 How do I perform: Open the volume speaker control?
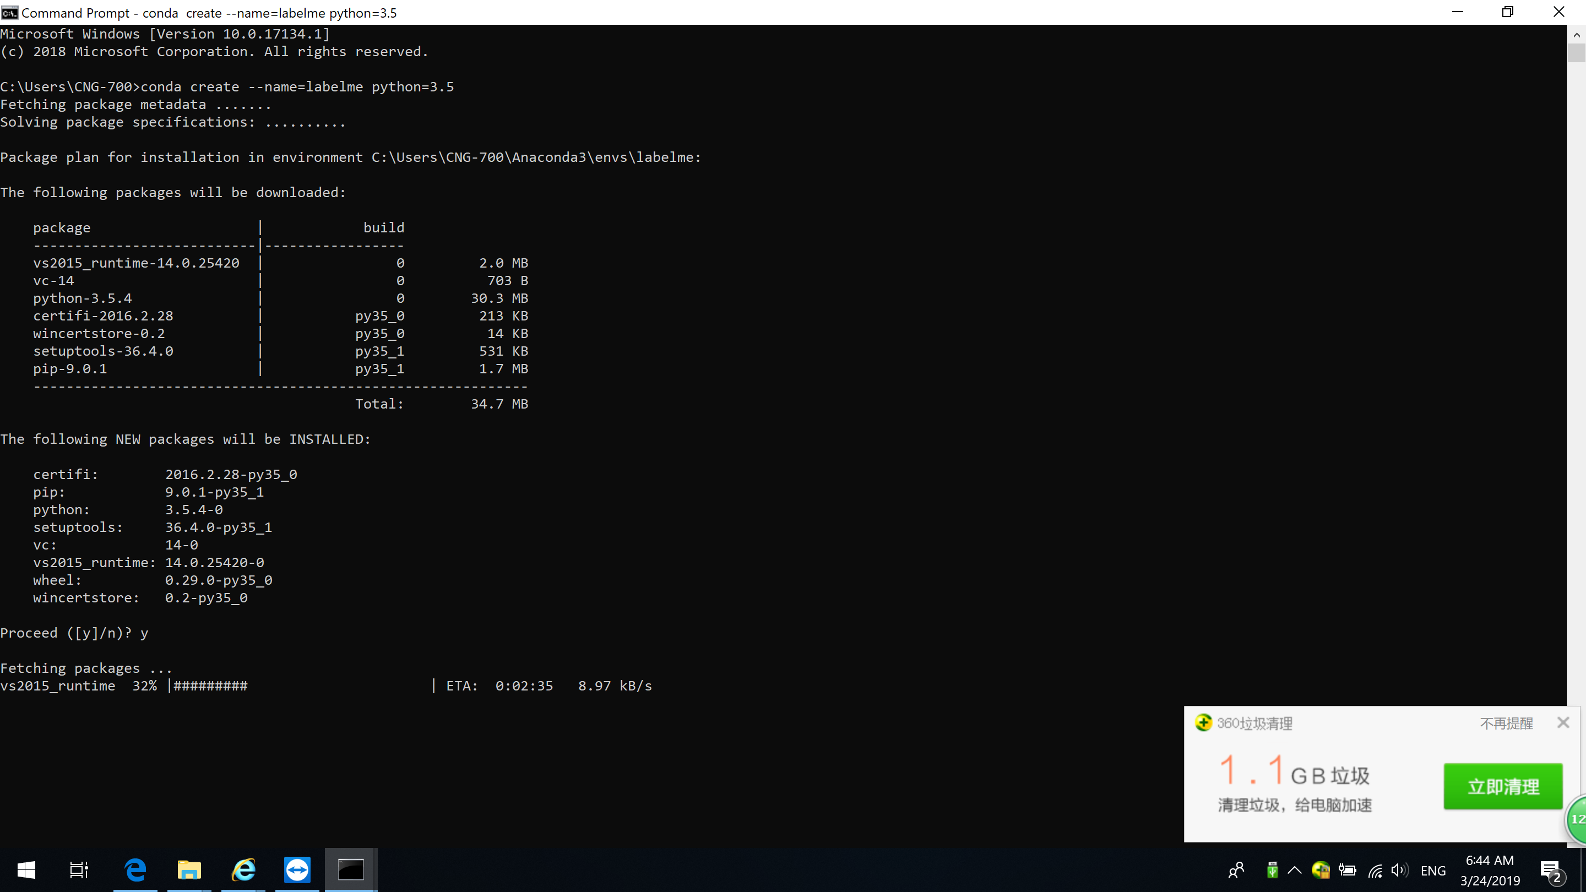1399,870
